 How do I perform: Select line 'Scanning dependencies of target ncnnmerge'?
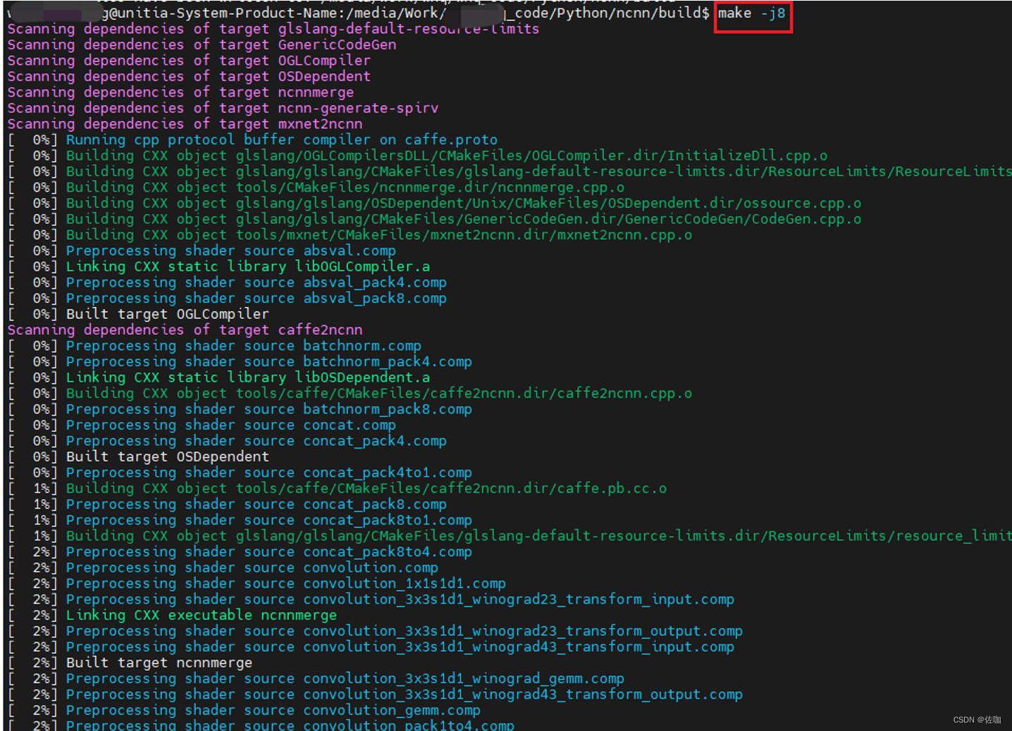pyautogui.click(x=180, y=92)
